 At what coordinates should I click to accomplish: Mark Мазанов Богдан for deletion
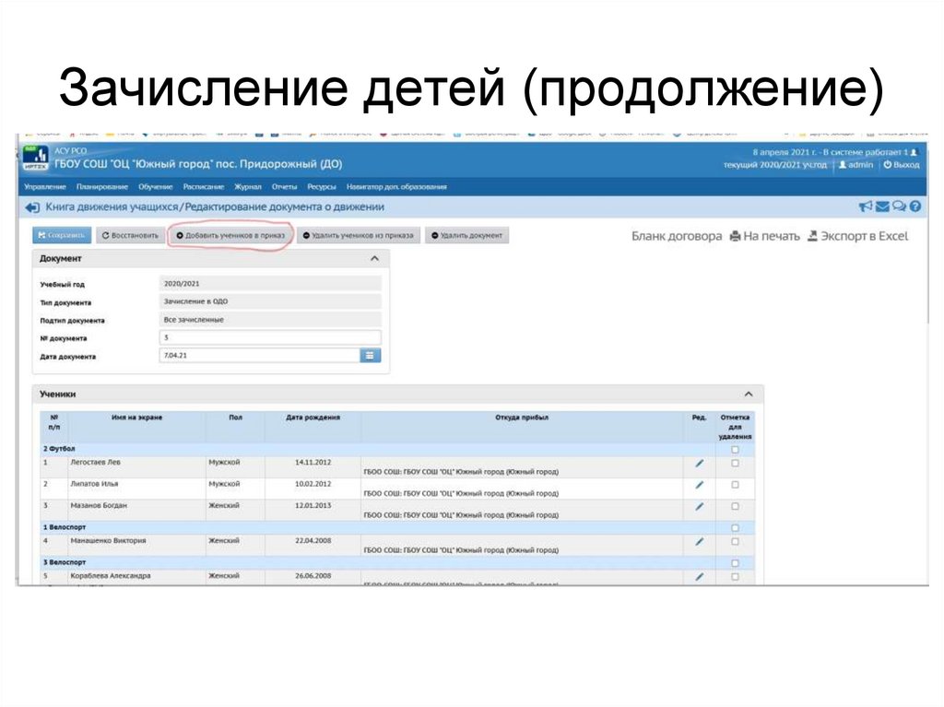pyautogui.click(x=735, y=505)
